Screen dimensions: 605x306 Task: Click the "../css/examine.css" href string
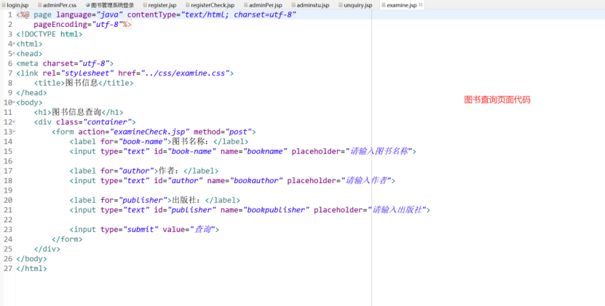point(185,73)
